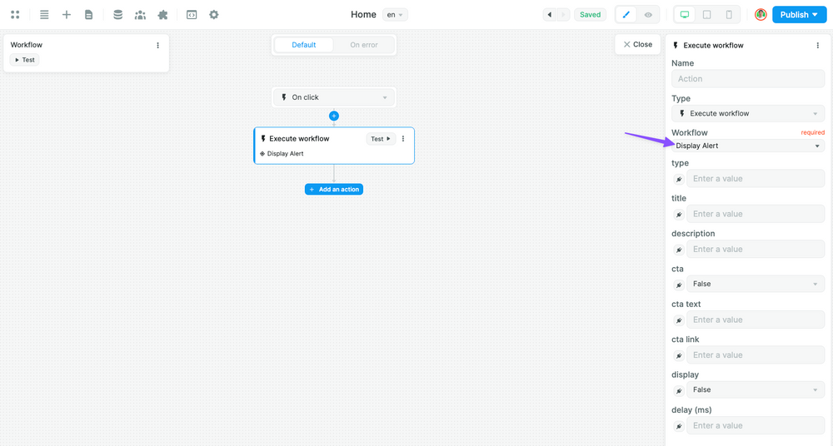Screen dimensions: 833x446
Task: Switch to edit mode pencil toggle
Action: click(626, 15)
